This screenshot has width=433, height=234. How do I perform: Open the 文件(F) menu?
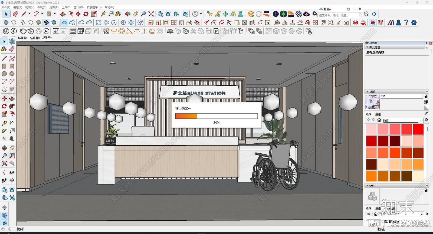pyautogui.click(x=6, y=7)
